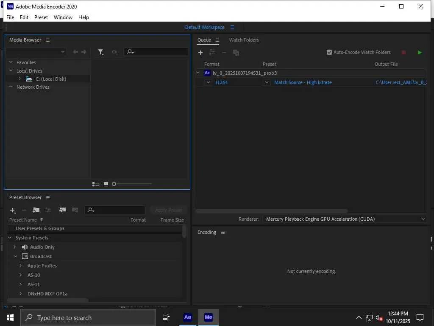Click the After Effects taskbar icon

[x=188, y=318]
